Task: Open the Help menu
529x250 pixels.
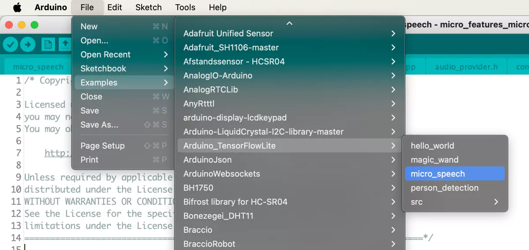Action: [218, 7]
